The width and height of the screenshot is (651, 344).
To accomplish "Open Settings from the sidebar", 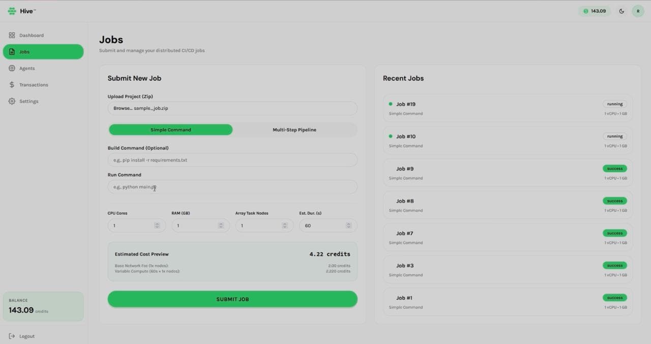I will pos(43,101).
